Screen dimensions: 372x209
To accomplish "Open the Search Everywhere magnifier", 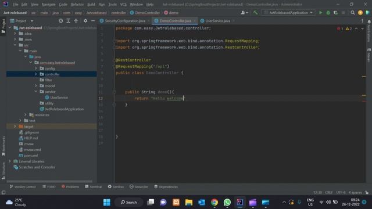I will click(353, 13).
